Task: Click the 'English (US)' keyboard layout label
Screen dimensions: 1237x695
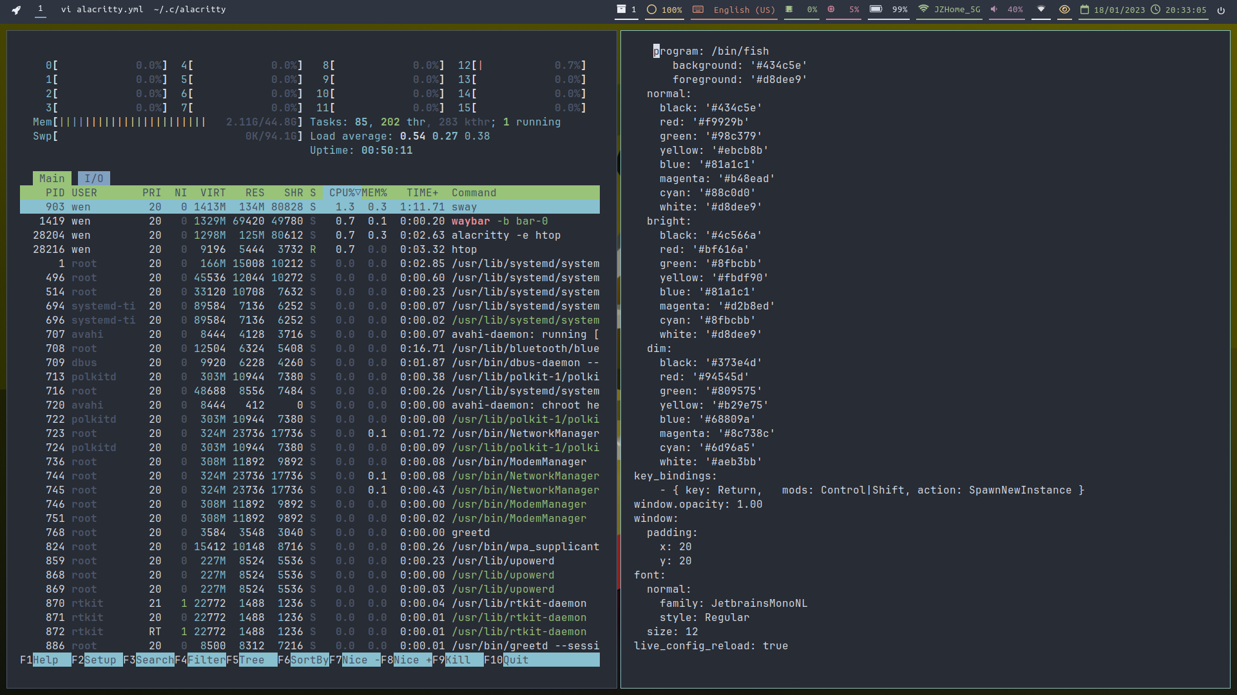Action: click(x=744, y=10)
